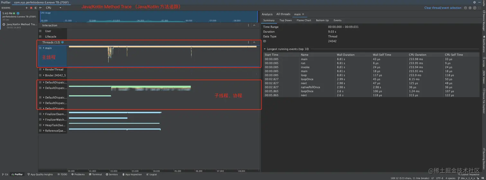The height and width of the screenshot is (180, 486).
Task: Select the loop event row
Action: point(371,75)
